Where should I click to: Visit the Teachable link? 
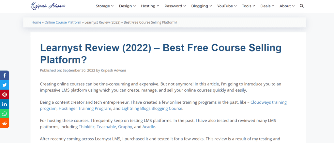[106, 126]
